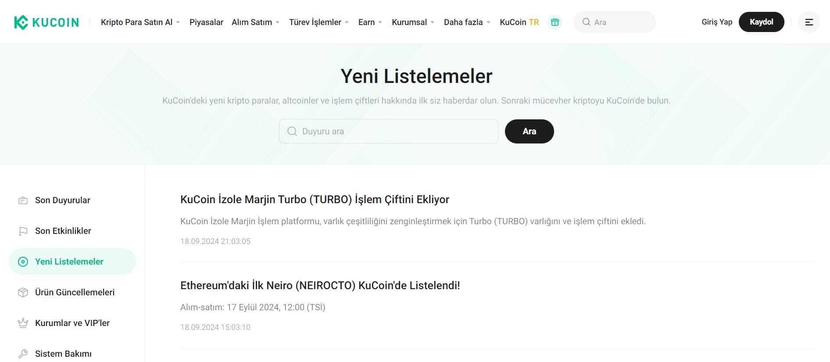The height and width of the screenshot is (362, 830).
Task: Click the header search magnifier icon
Action: click(586, 22)
